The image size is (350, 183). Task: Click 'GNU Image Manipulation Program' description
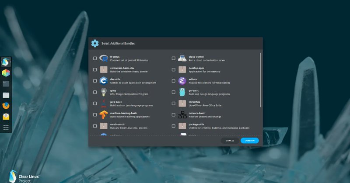click(129, 94)
